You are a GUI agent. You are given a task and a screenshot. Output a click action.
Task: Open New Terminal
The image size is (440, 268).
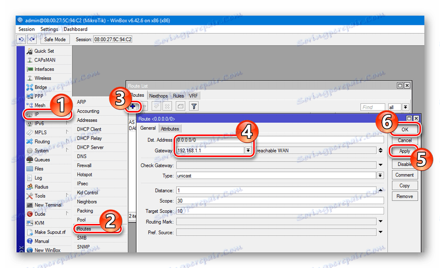[x=48, y=205]
